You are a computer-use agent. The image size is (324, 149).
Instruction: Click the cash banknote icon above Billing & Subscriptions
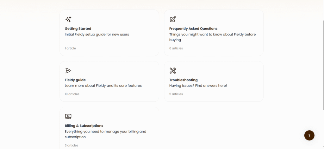click(68, 116)
